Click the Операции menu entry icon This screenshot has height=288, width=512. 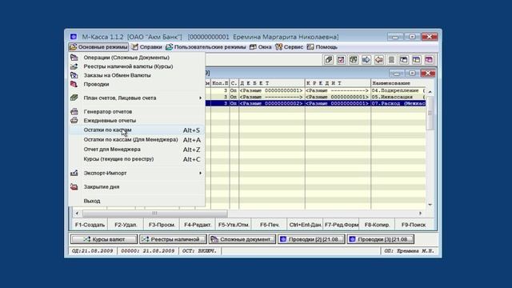coord(74,58)
